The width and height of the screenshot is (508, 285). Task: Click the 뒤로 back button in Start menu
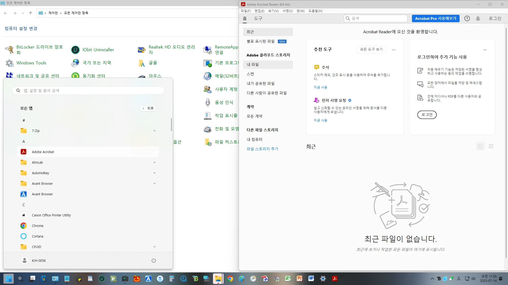[148, 108]
